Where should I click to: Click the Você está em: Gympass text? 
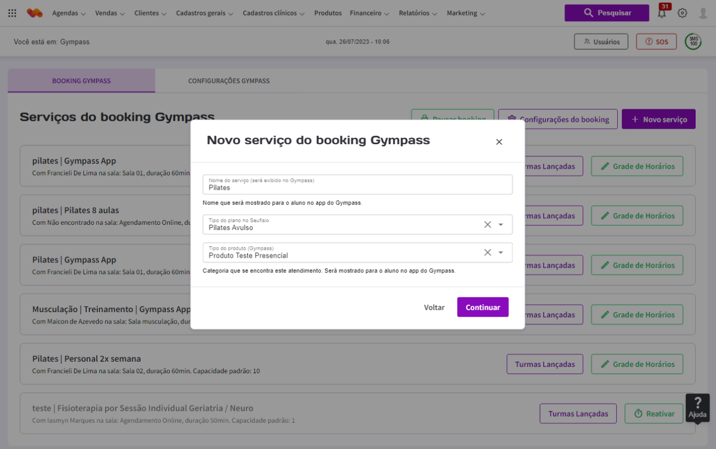coord(52,42)
